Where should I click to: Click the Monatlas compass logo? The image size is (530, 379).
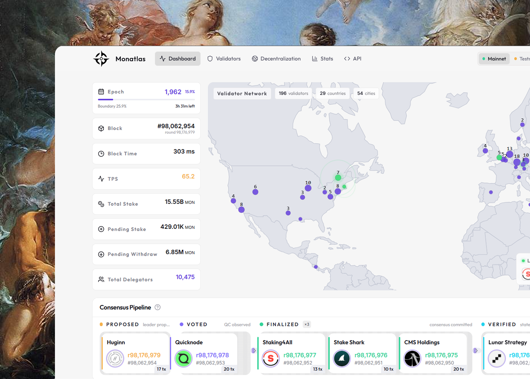[101, 59]
